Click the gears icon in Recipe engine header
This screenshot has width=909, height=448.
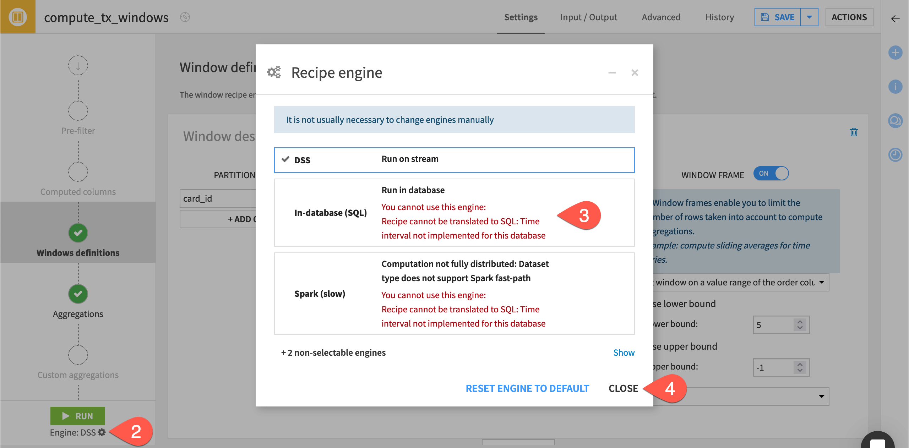coord(274,72)
